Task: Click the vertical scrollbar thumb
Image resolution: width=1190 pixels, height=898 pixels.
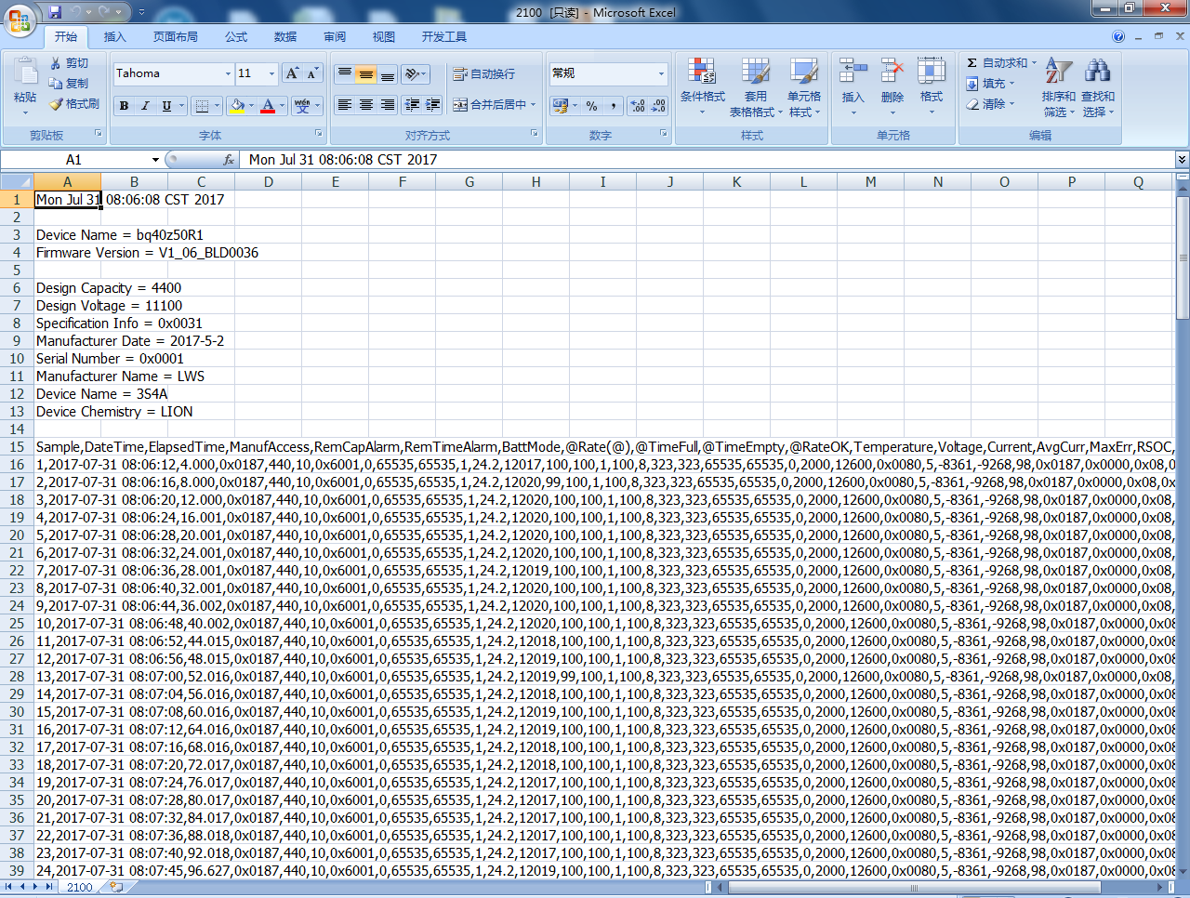Action: coord(1183,256)
